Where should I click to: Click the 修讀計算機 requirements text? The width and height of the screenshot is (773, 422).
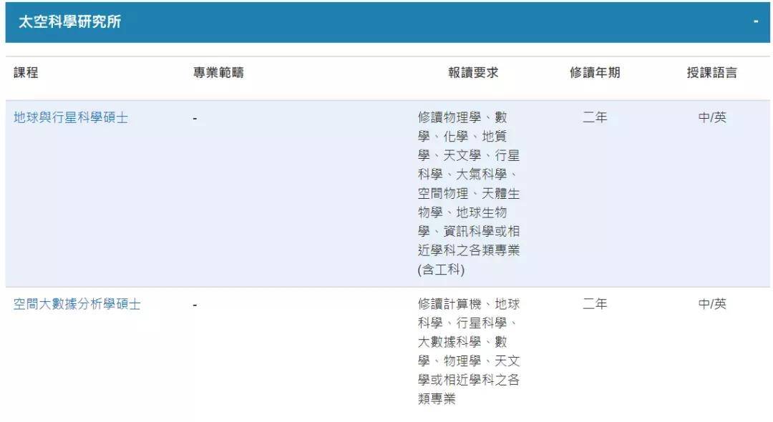pos(452,305)
